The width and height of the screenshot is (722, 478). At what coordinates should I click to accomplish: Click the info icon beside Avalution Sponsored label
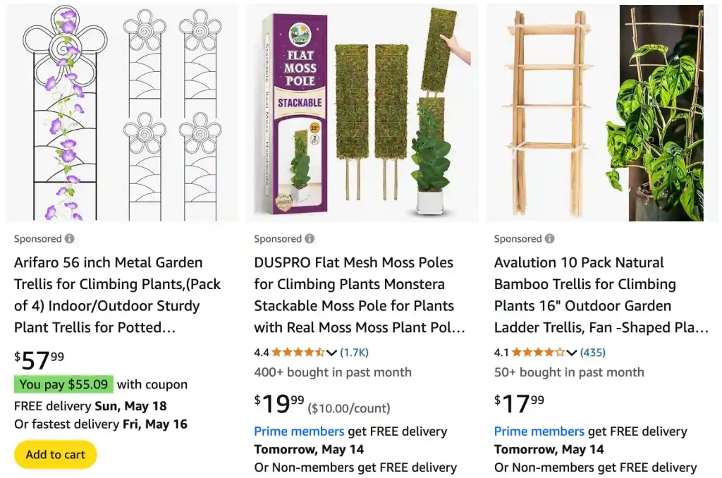(x=550, y=239)
